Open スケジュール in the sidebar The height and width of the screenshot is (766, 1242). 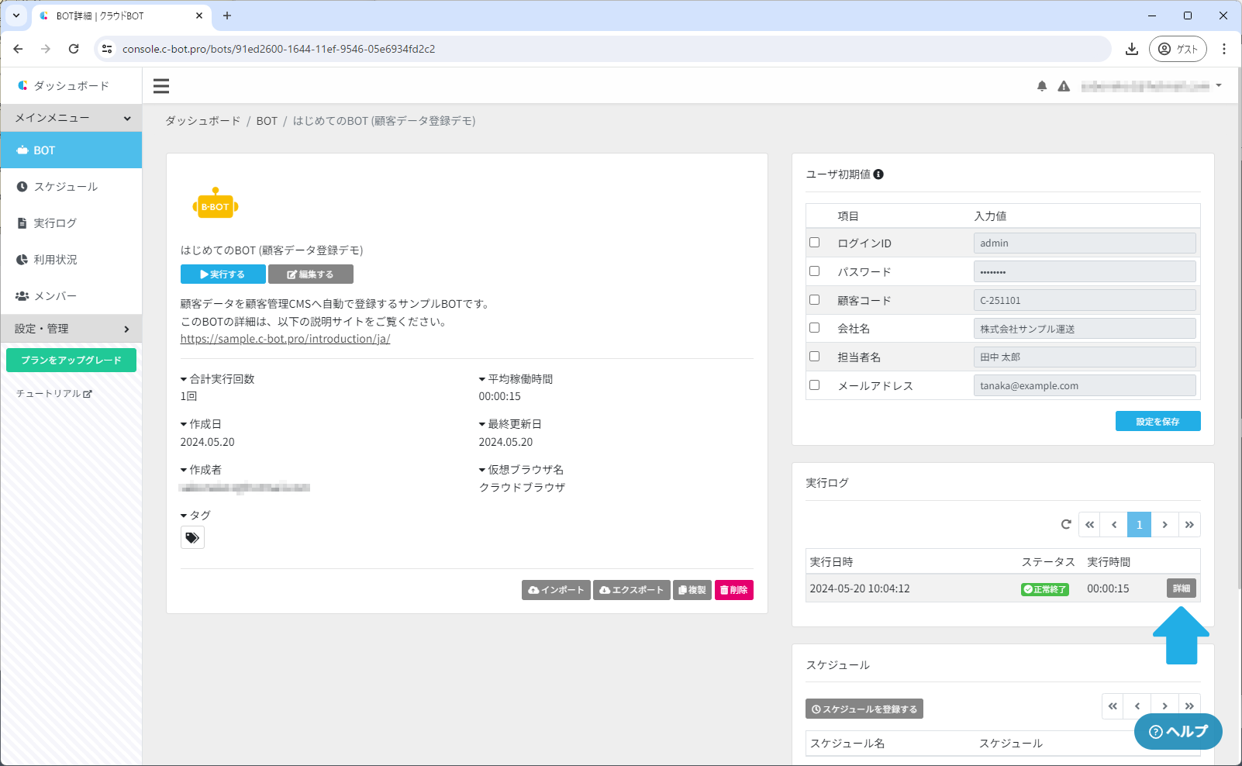(x=65, y=187)
